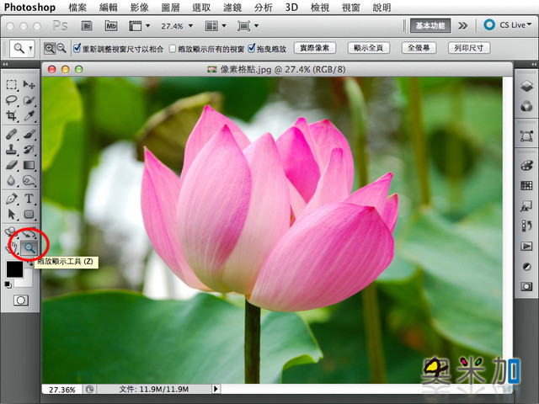Open the 說明 menu
The height and width of the screenshot is (404, 539).
click(x=382, y=8)
